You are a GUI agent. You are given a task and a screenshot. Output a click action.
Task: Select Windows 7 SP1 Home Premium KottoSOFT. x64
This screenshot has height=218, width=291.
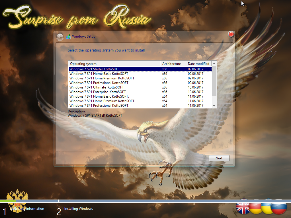[x=140, y=101]
